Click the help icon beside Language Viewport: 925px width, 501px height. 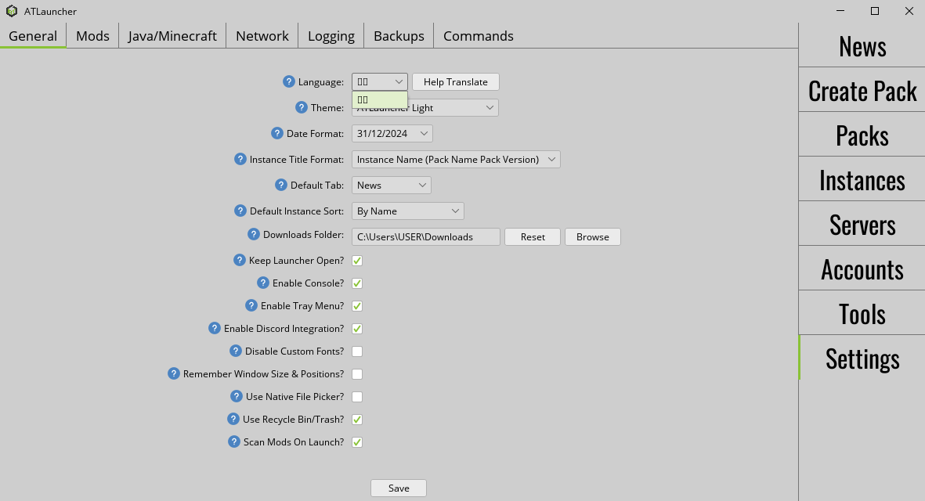tap(289, 81)
